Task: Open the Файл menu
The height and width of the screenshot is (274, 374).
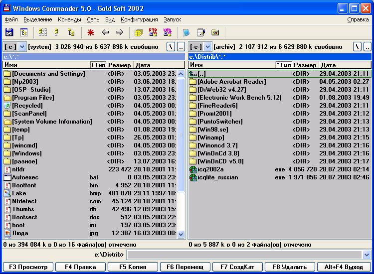Action: 11,19
